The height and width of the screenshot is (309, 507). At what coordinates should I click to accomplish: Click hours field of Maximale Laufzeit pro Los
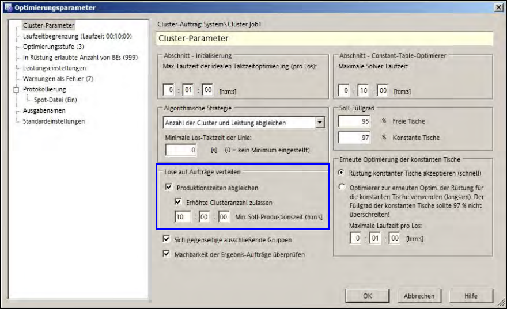[355, 238]
